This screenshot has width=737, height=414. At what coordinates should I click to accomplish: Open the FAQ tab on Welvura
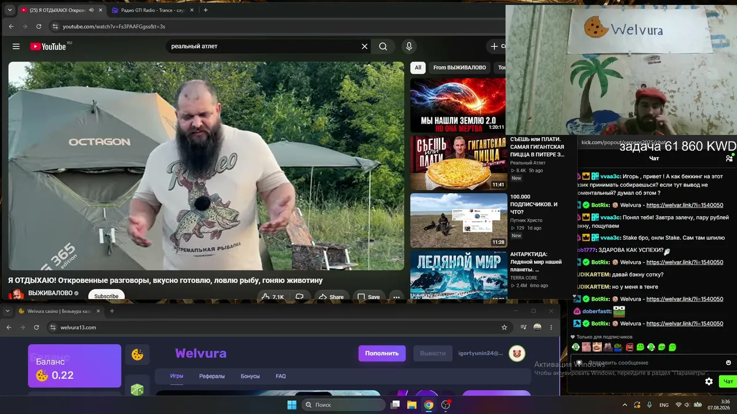point(280,376)
